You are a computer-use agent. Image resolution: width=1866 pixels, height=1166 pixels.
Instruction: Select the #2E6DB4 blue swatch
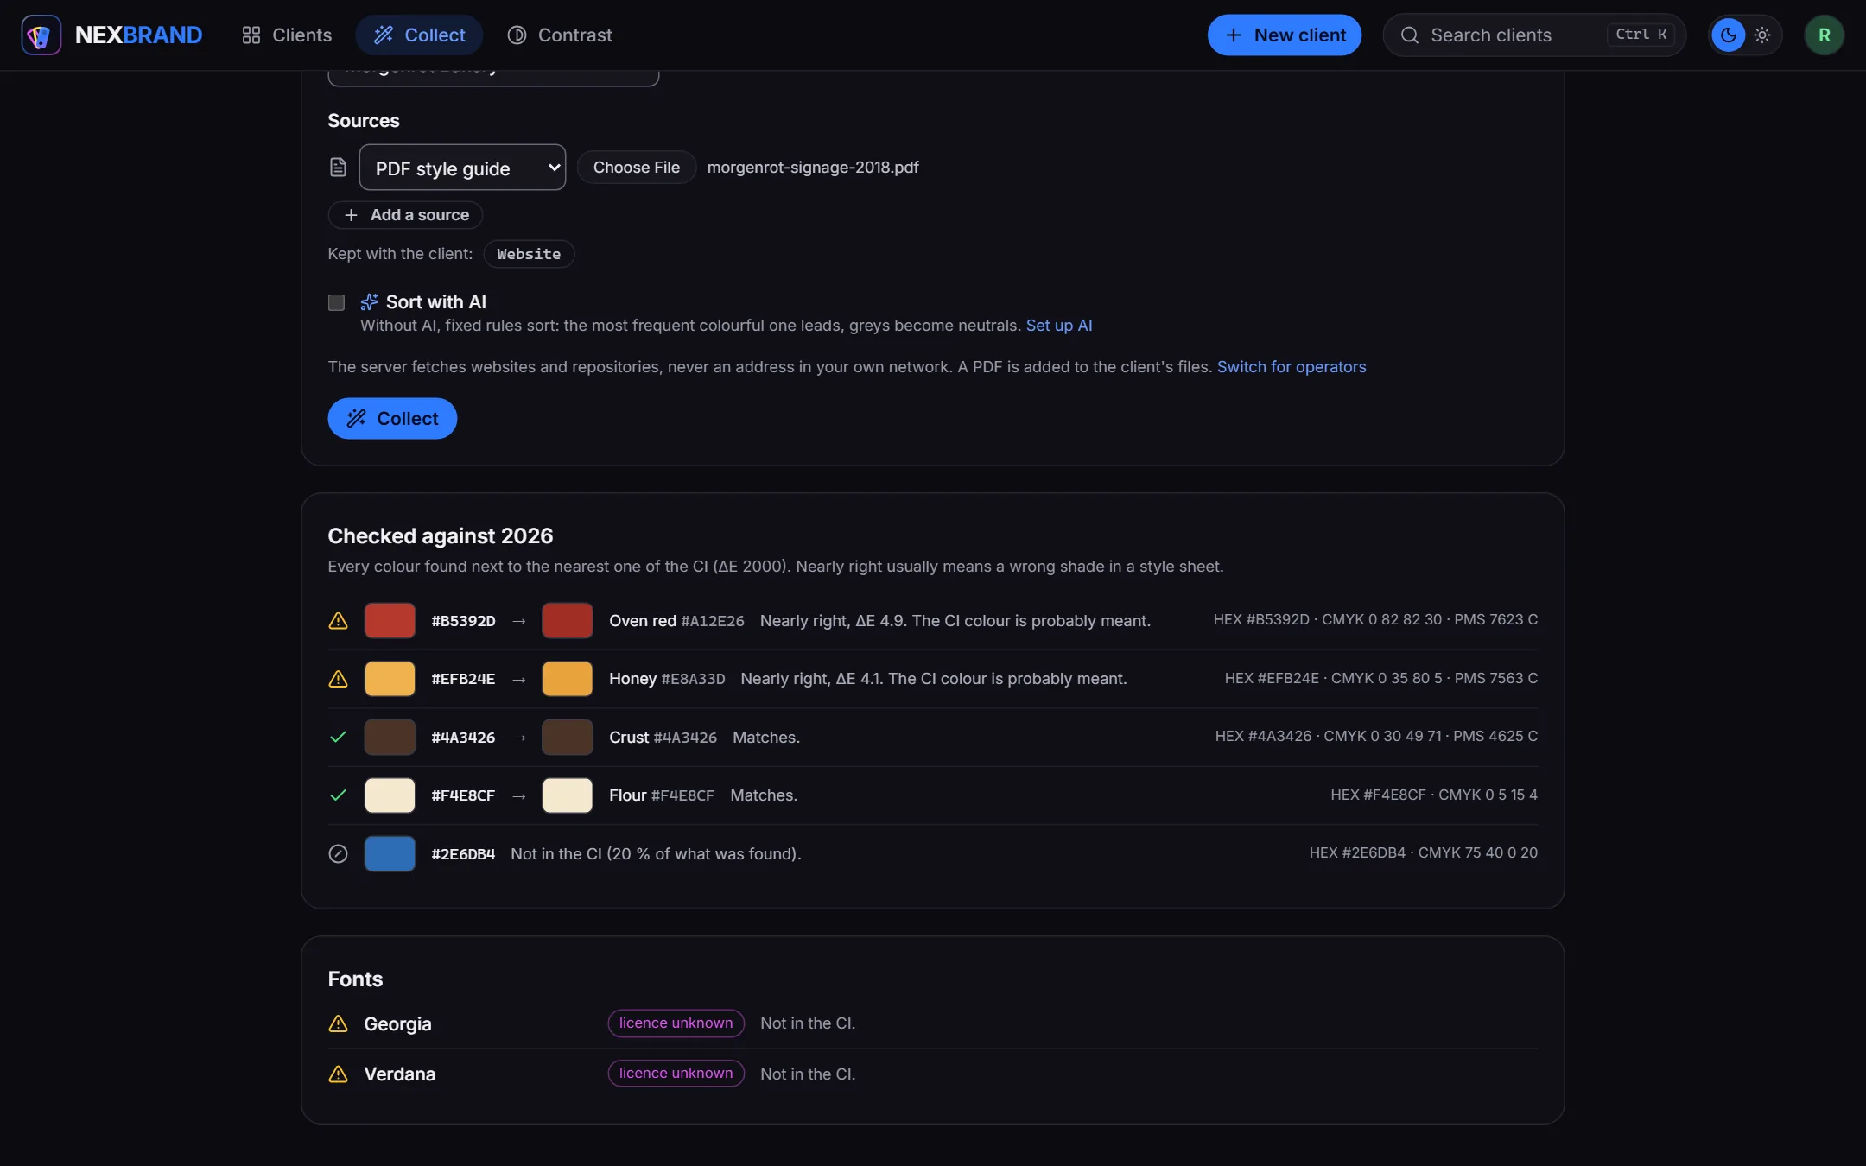[x=390, y=853]
